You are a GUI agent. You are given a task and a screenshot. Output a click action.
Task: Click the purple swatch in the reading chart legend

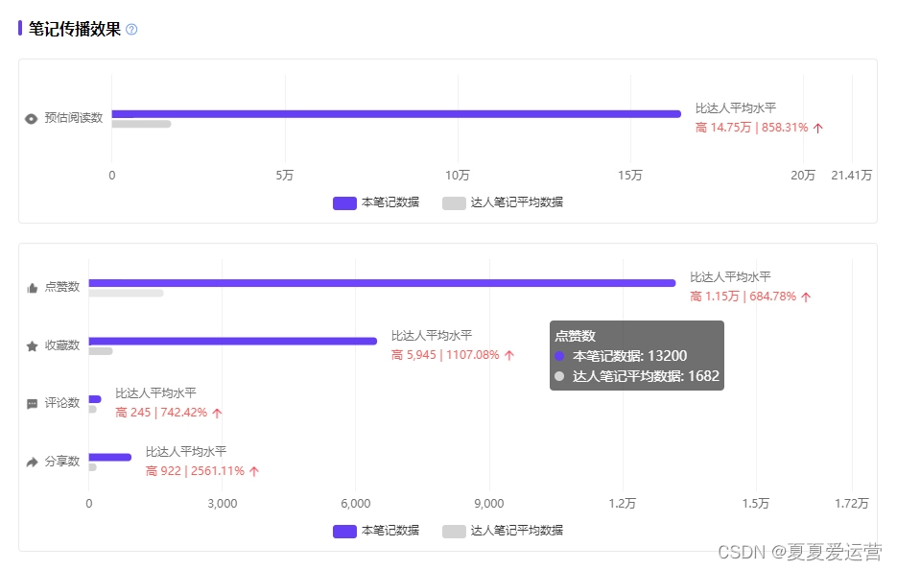click(345, 203)
